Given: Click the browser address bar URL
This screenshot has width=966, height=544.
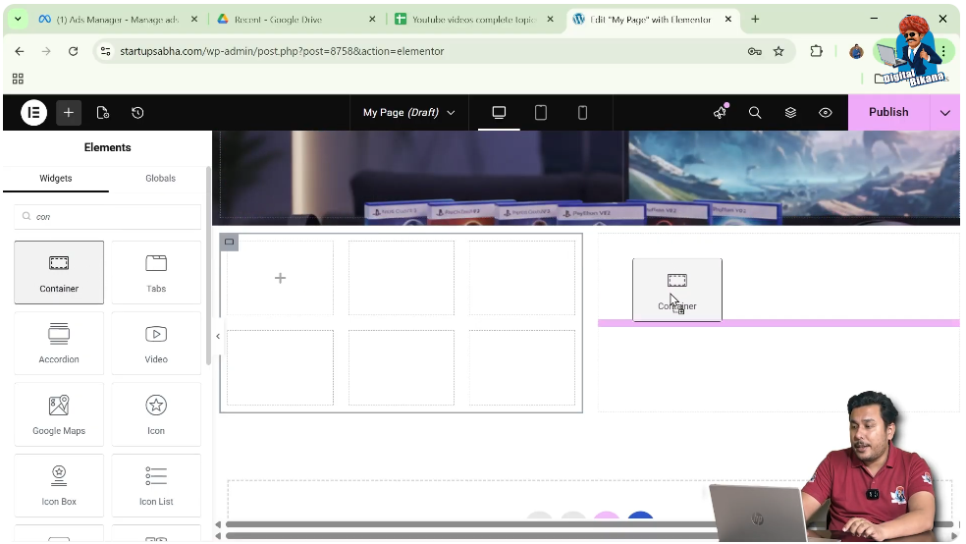Looking at the screenshot, I should click(282, 51).
